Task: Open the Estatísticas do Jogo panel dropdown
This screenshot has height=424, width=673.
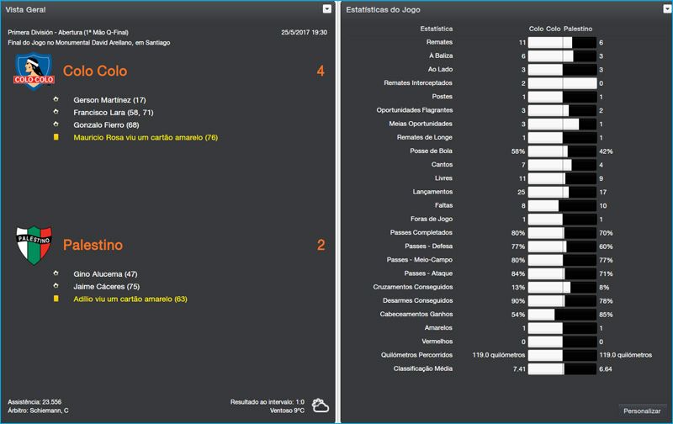Action: tap(661, 8)
